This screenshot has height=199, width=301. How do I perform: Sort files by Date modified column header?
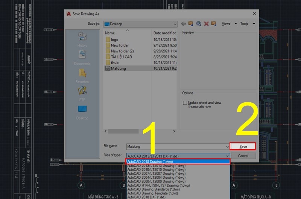pyautogui.click(x=164, y=33)
